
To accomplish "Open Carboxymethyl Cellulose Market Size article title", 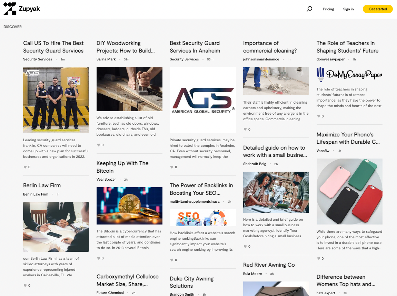I will [x=127, y=280].
